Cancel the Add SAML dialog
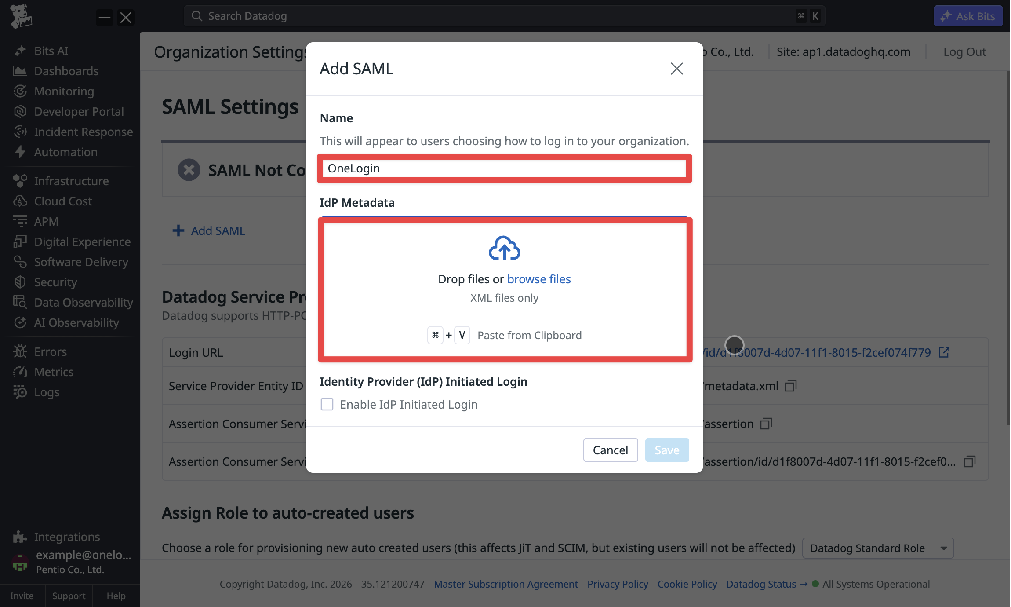This screenshot has width=1011, height=607. (x=610, y=450)
